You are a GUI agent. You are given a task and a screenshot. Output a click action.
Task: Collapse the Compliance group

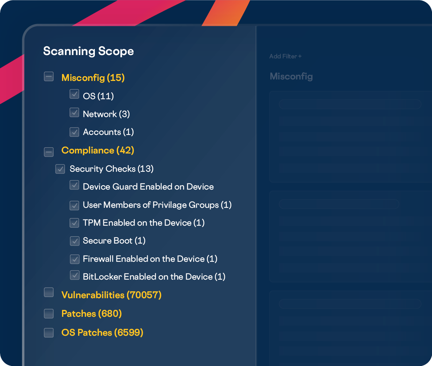point(49,152)
